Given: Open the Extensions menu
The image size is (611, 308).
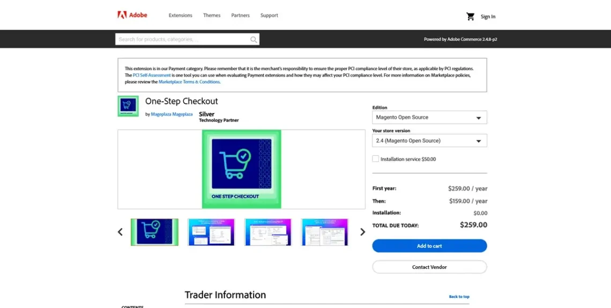Looking at the screenshot, I should click(181, 16).
